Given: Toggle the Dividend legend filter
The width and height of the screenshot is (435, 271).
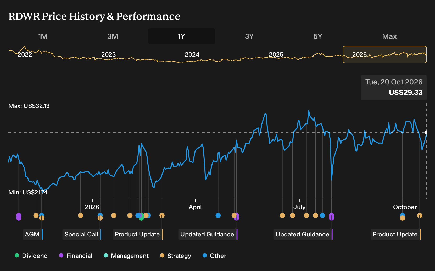Looking at the screenshot, I should tap(31, 256).
